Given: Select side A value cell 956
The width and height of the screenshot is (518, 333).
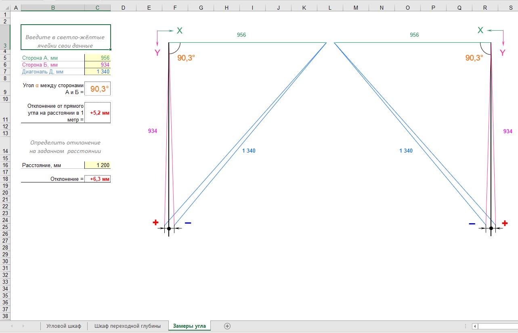Looking at the screenshot, I should point(97,58).
